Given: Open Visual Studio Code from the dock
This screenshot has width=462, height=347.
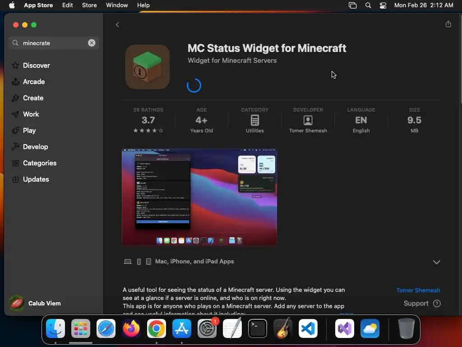Looking at the screenshot, I should 308,328.
